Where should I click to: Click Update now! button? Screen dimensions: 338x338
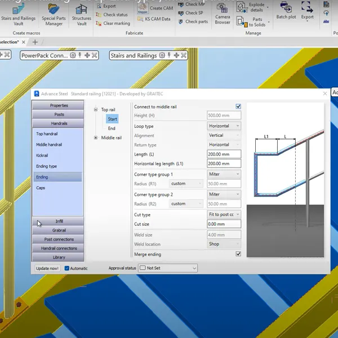point(47,268)
